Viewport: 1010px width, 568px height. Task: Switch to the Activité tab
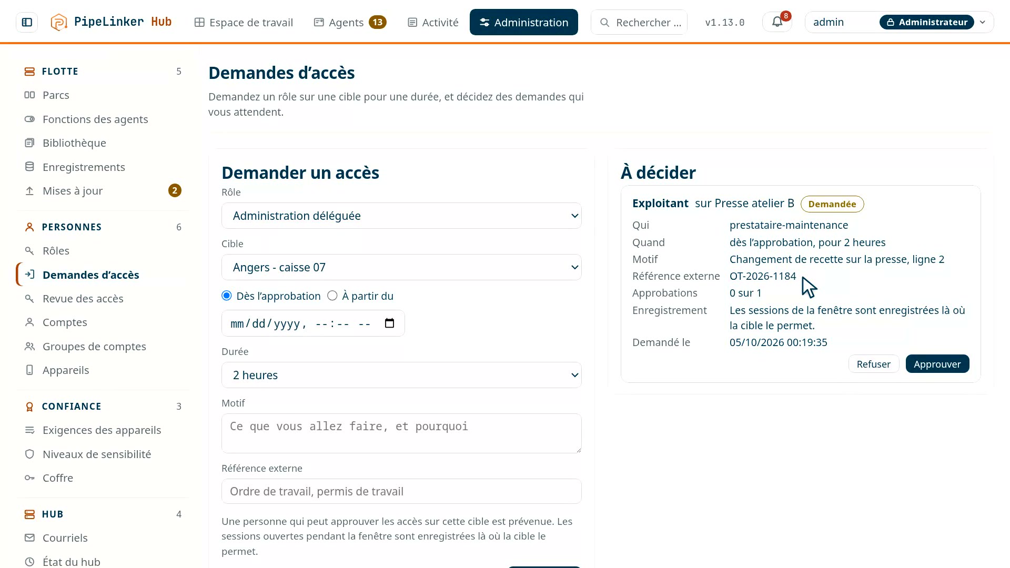click(433, 22)
